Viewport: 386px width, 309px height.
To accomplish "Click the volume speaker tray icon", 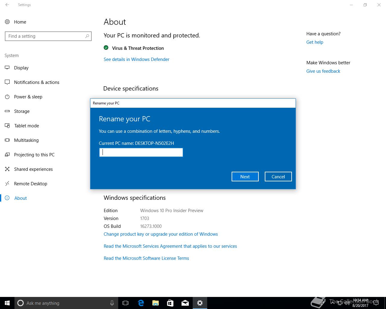I will (x=347, y=303).
